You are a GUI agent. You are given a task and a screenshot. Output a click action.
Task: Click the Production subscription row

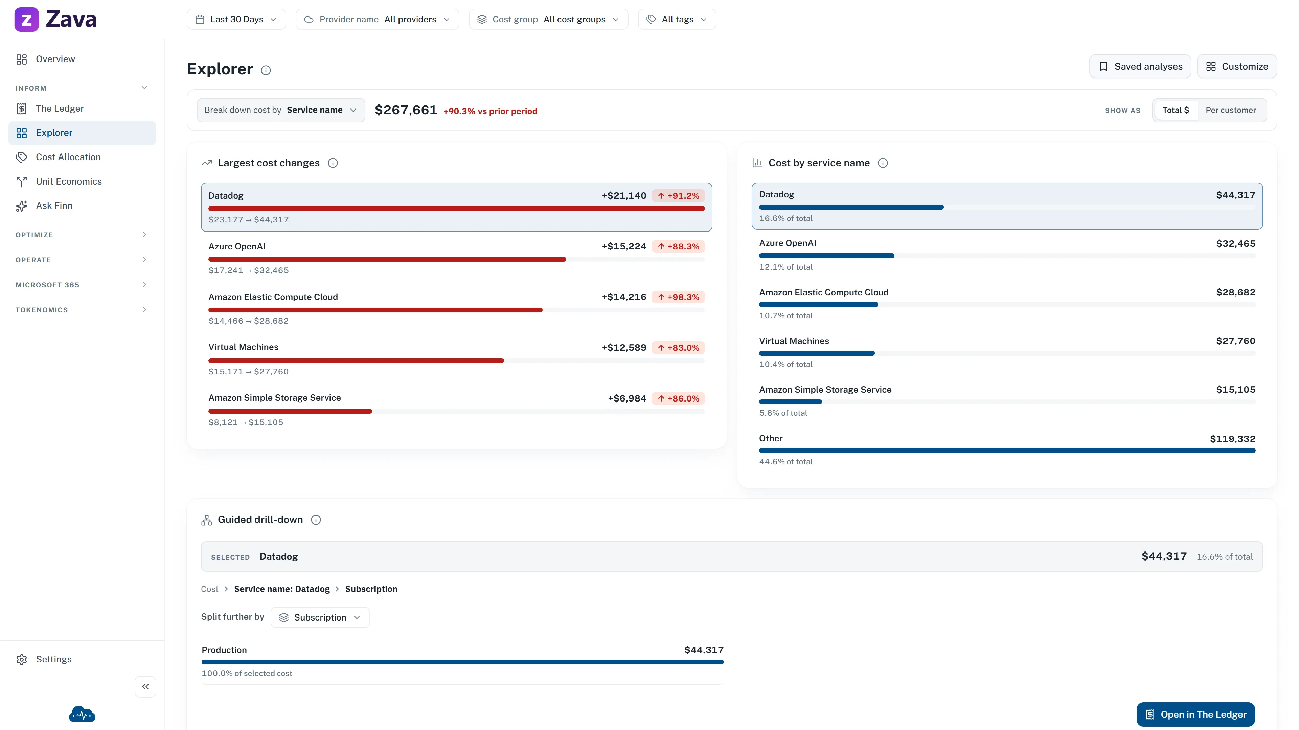[462, 661]
